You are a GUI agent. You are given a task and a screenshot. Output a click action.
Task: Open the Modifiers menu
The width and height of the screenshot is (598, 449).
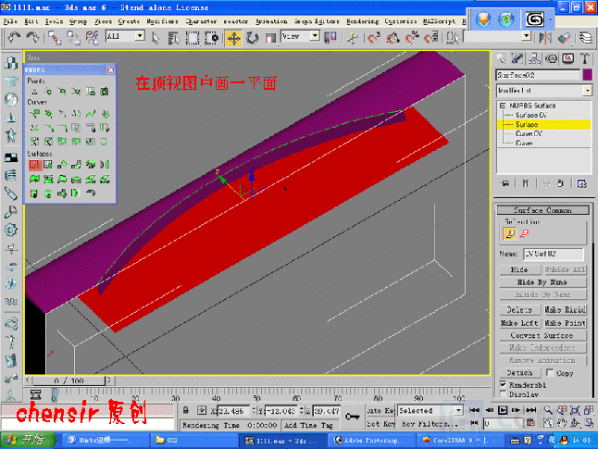pos(162,21)
